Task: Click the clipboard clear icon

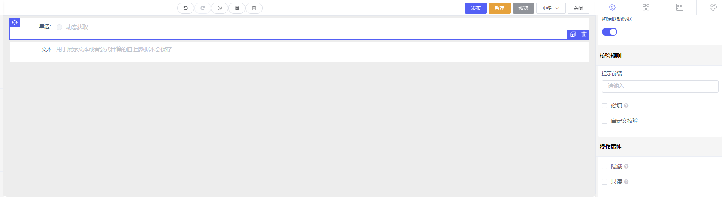Action: click(x=237, y=8)
